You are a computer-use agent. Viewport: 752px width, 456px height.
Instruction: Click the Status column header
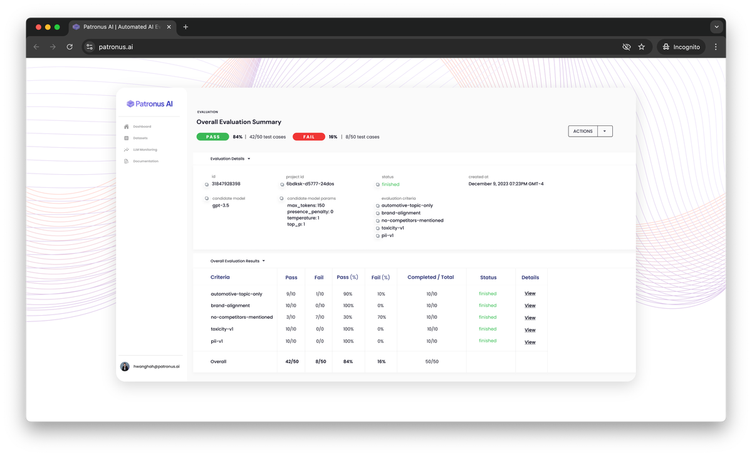(488, 277)
